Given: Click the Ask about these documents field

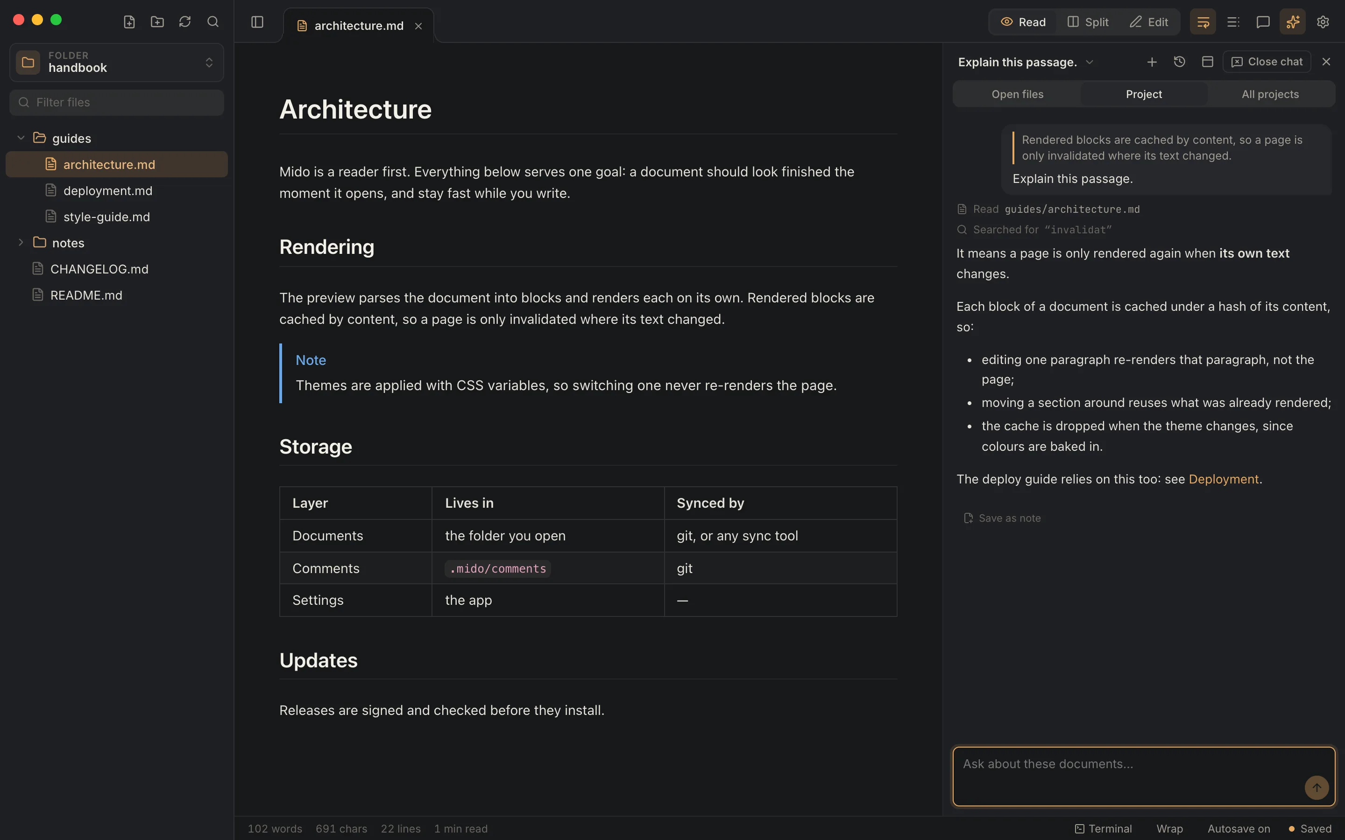Looking at the screenshot, I should pos(1144,776).
